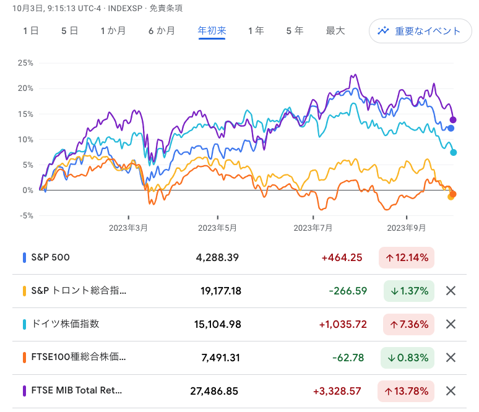This screenshot has width=479, height=412.
Task: Click the purple FTSE MIB color marker
Action: click(x=24, y=390)
